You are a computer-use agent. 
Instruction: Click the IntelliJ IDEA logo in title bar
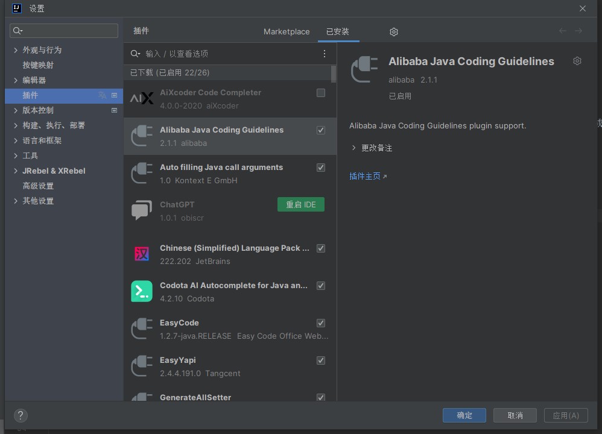click(x=16, y=8)
